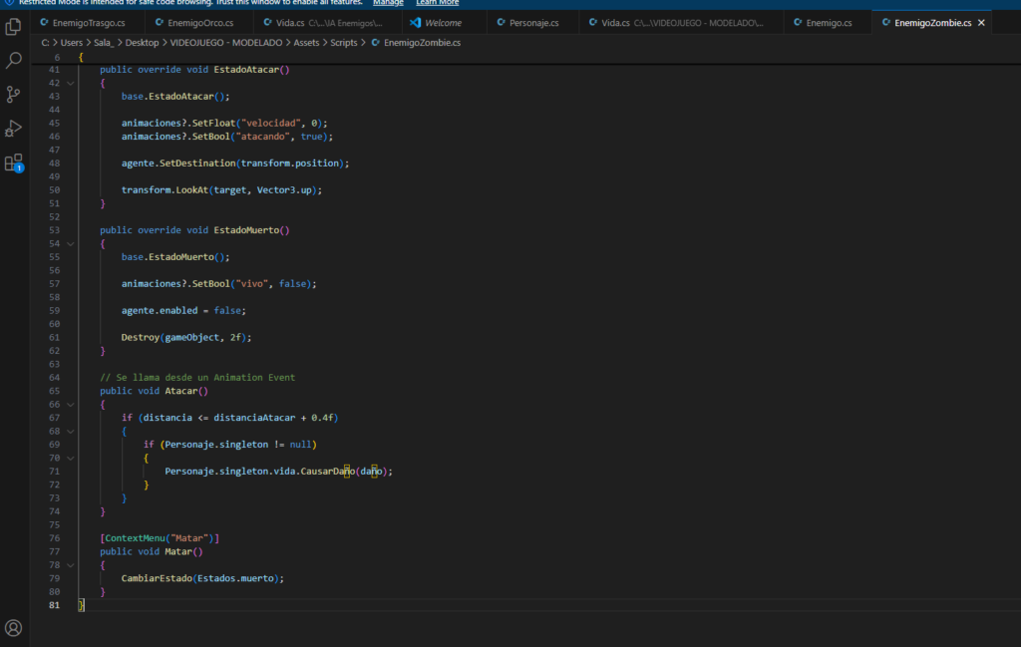Screen dimensions: 1021x647
Task: Click the EnemigoZombie.cs breadcrumb segment
Action: click(x=416, y=42)
